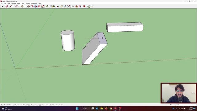Click the user account sign-in icon
Viewport: 197px width, 111px height.
click(89, 6)
